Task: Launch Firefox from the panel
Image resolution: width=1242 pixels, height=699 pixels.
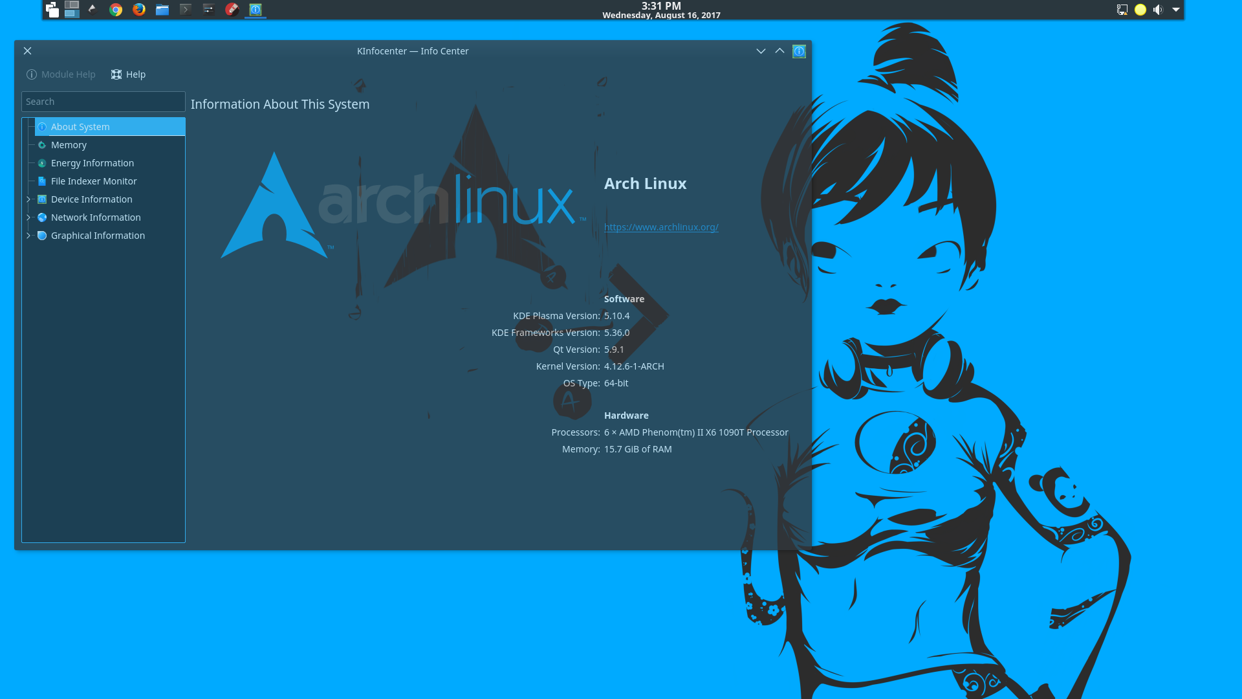Action: coord(139,9)
